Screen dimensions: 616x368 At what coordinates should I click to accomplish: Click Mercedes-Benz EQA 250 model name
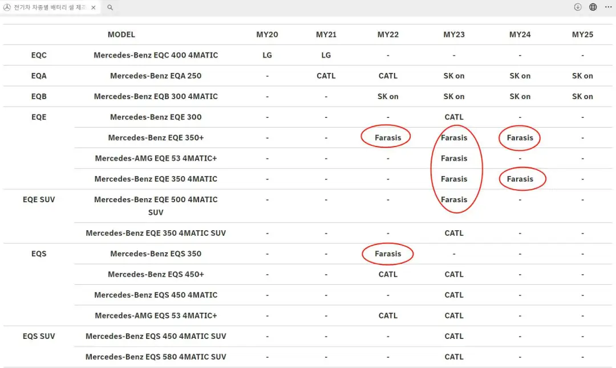(156, 76)
